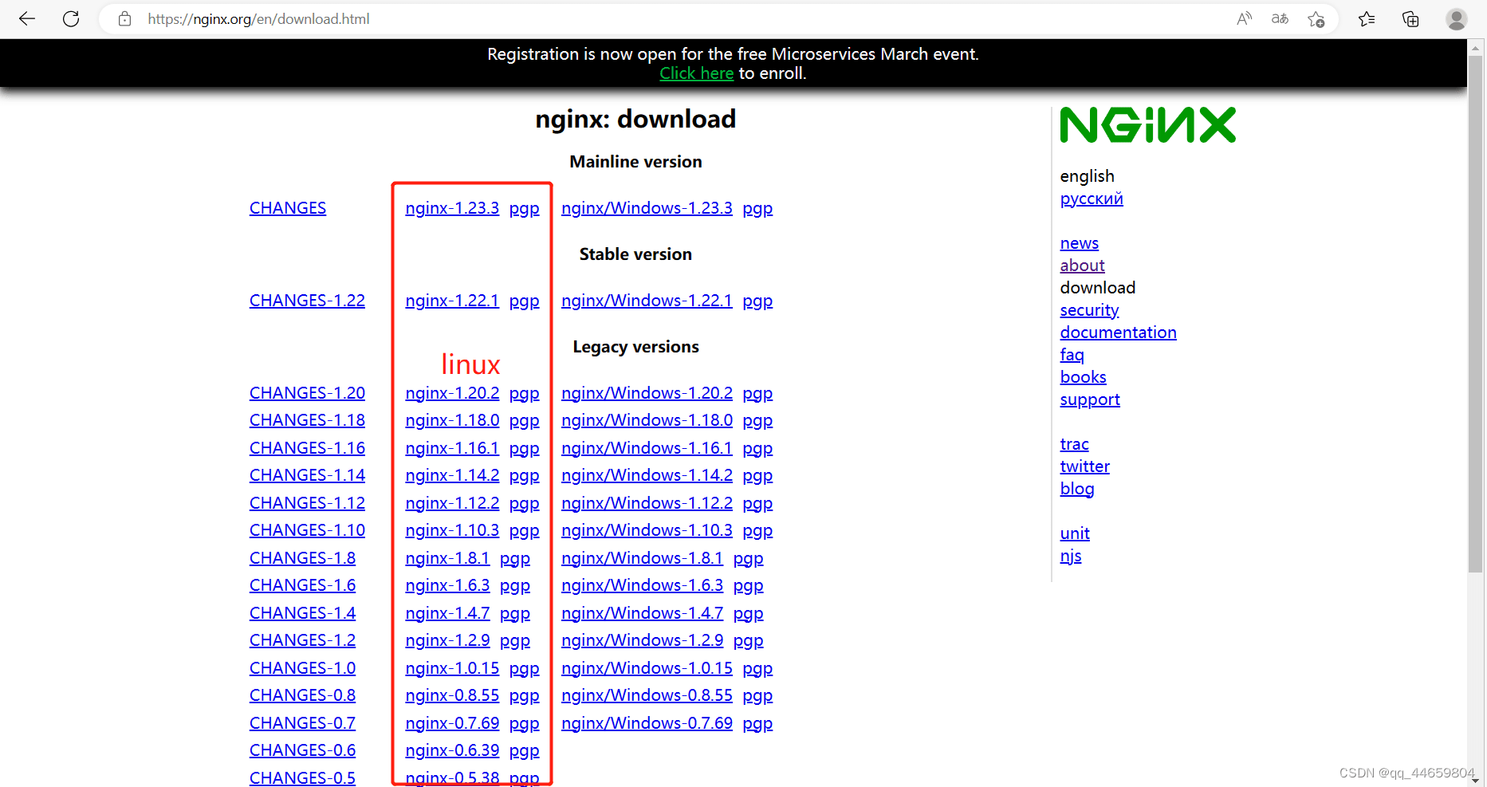Open the translate page icon
The height and width of the screenshot is (787, 1487).
[x=1280, y=18]
